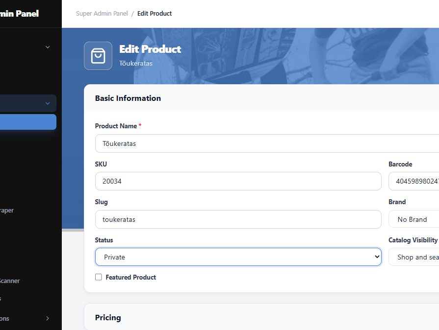Image resolution: width=439 pixels, height=330 pixels.
Task: Select the Slug field with toukeratas
Action: coord(238,219)
